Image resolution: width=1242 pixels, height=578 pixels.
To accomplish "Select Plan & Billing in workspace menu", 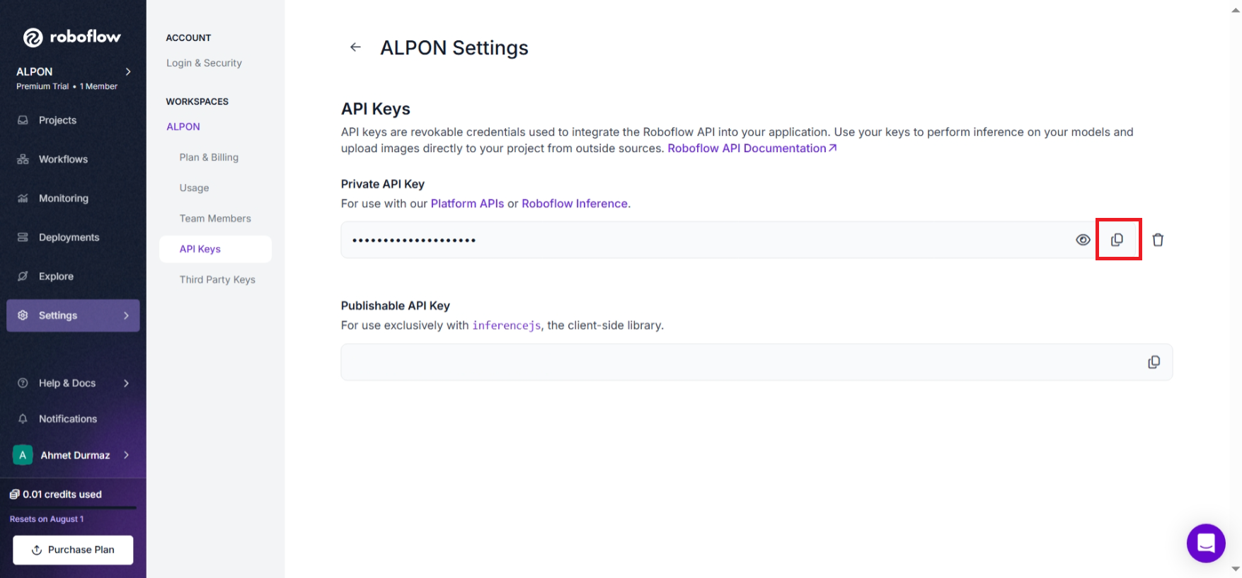I will click(x=209, y=157).
